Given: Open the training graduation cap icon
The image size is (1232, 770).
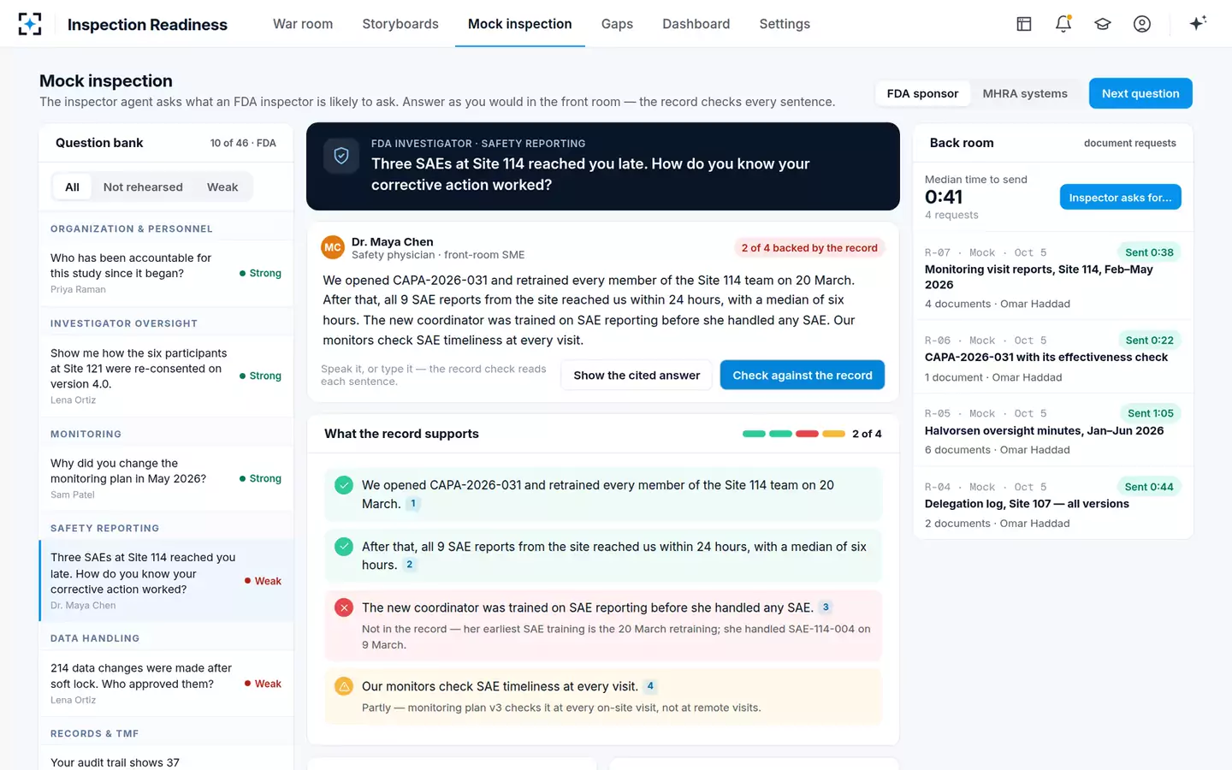Looking at the screenshot, I should pos(1103,24).
